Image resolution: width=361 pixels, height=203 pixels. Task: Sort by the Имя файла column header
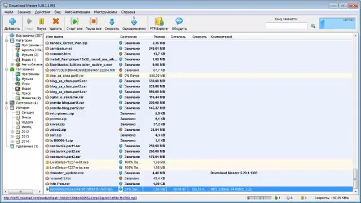click(55, 37)
